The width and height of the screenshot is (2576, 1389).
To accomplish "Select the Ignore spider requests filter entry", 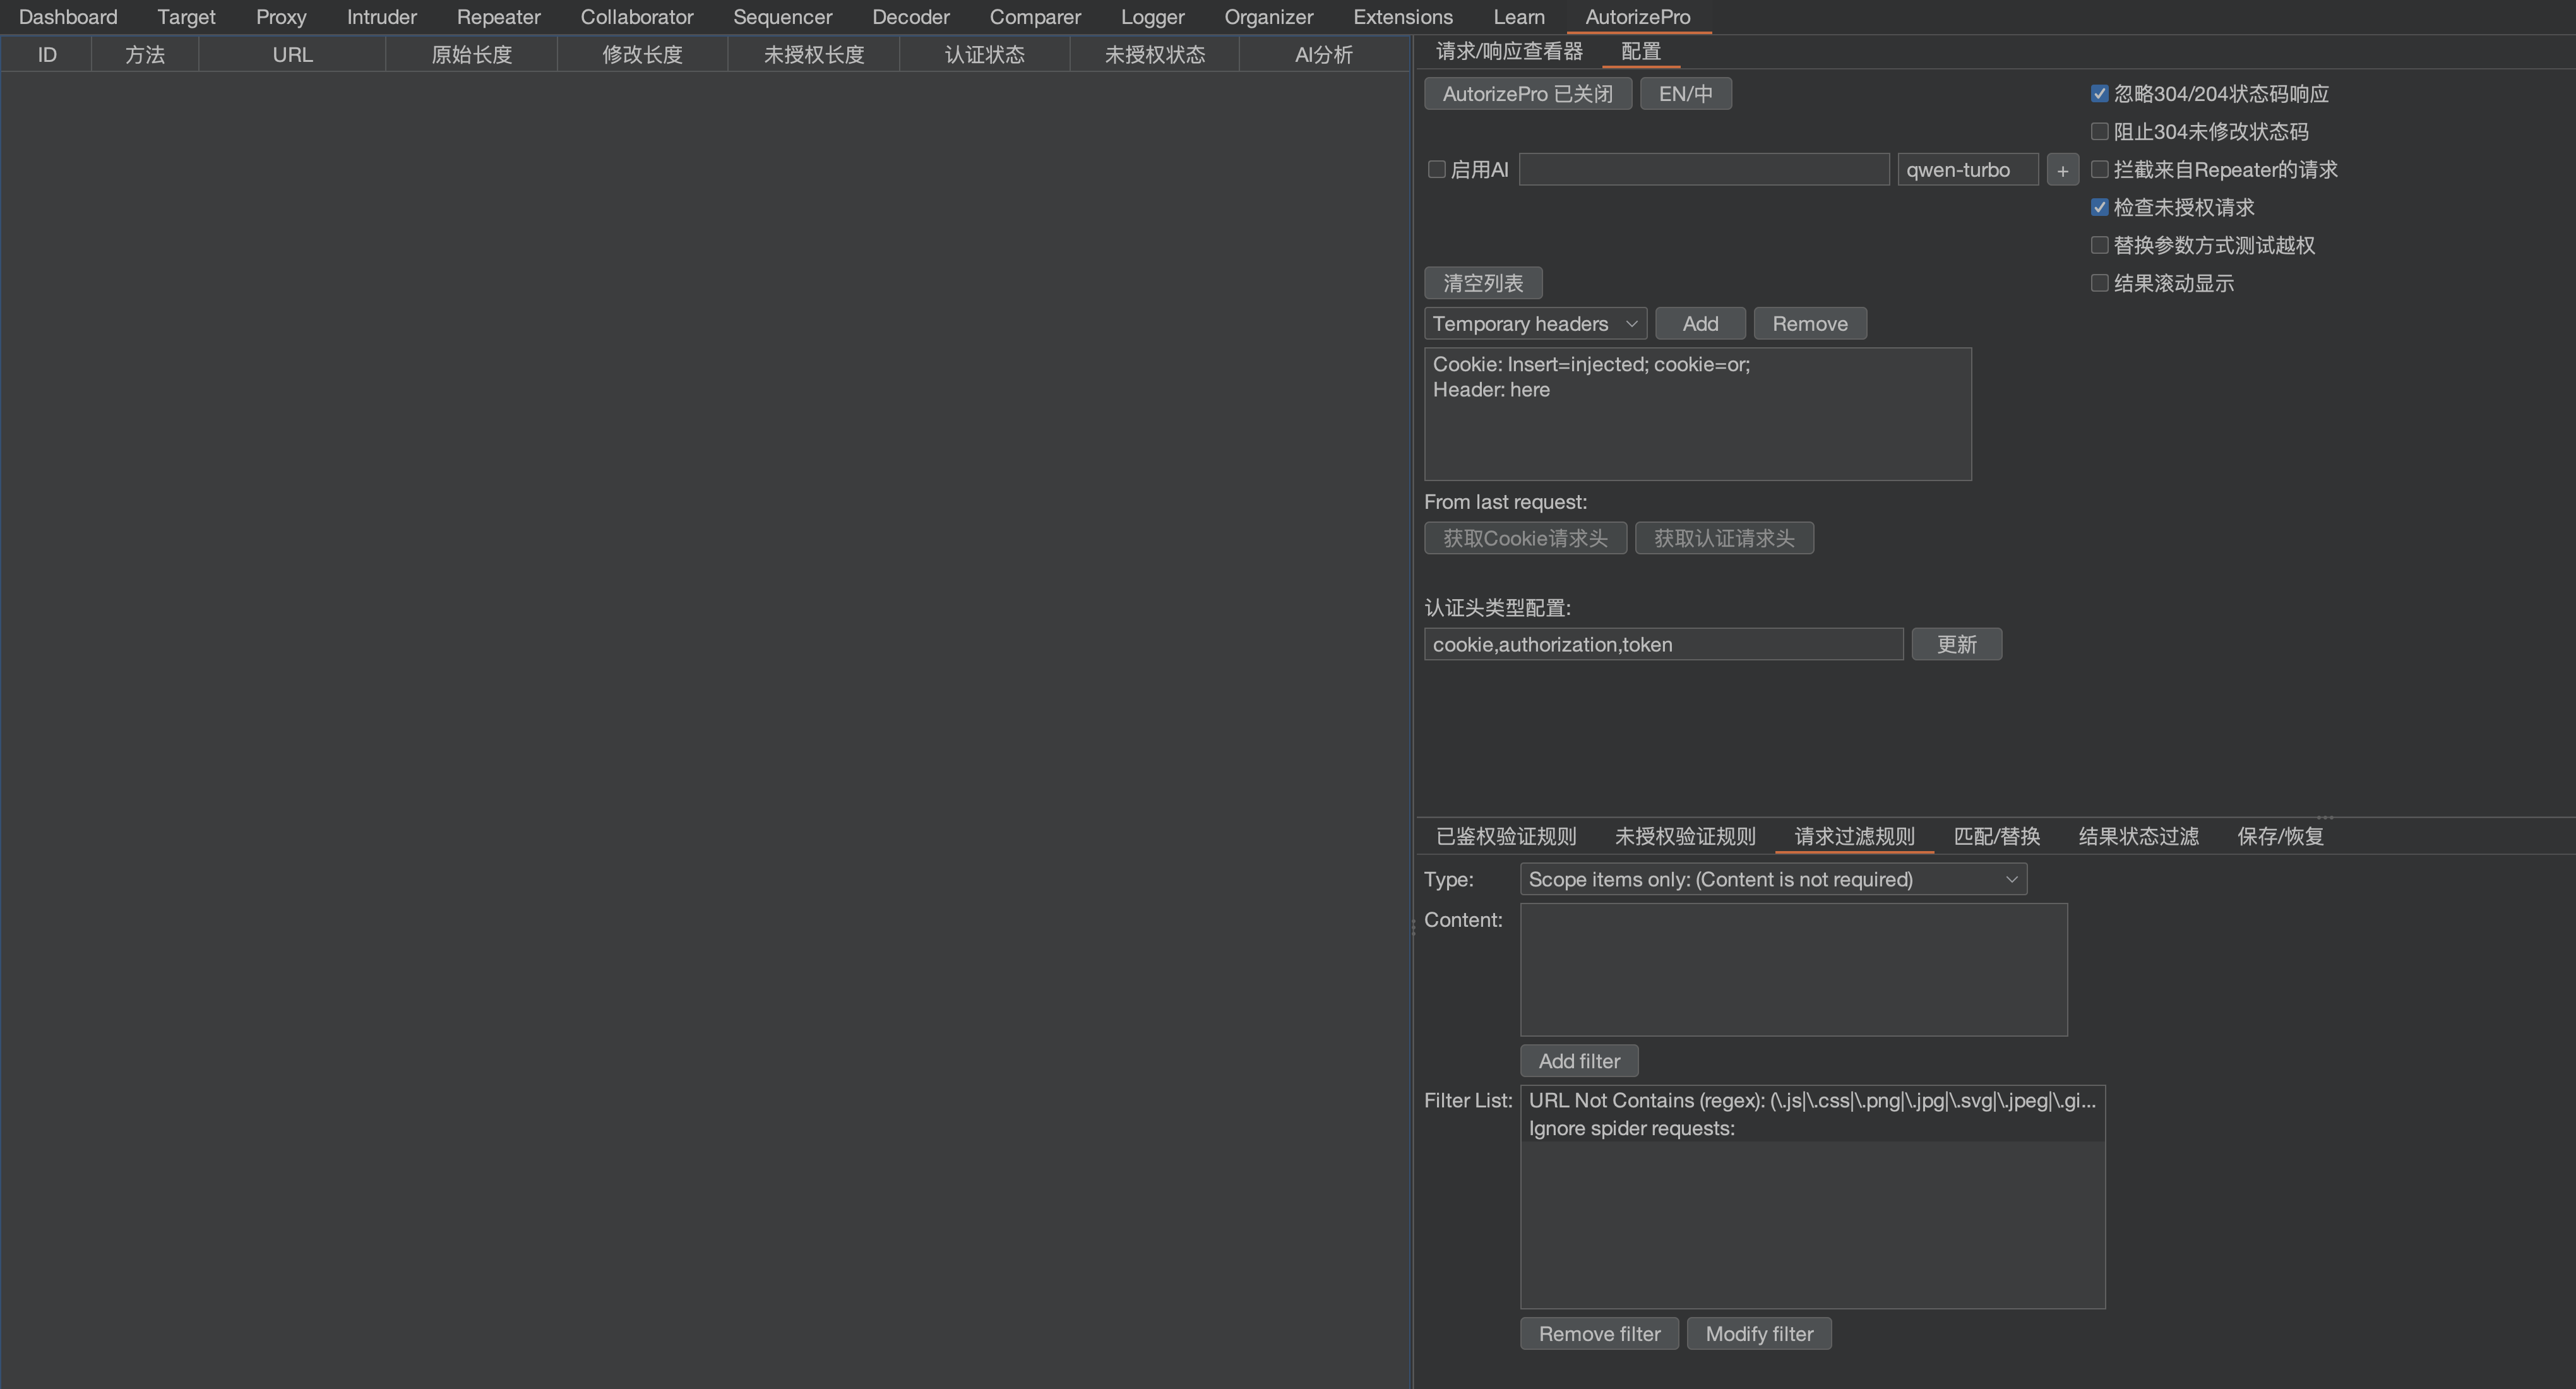I will pos(1631,1129).
